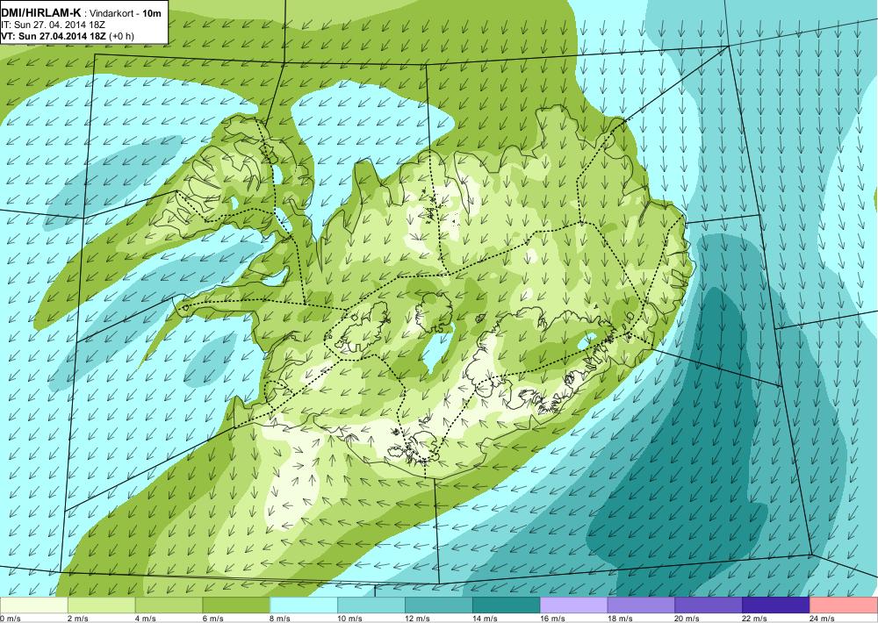Image resolution: width=878 pixels, height=623 pixels.
Task: Click the legend swatch between 20 and 22 m/s
Action: point(709,605)
